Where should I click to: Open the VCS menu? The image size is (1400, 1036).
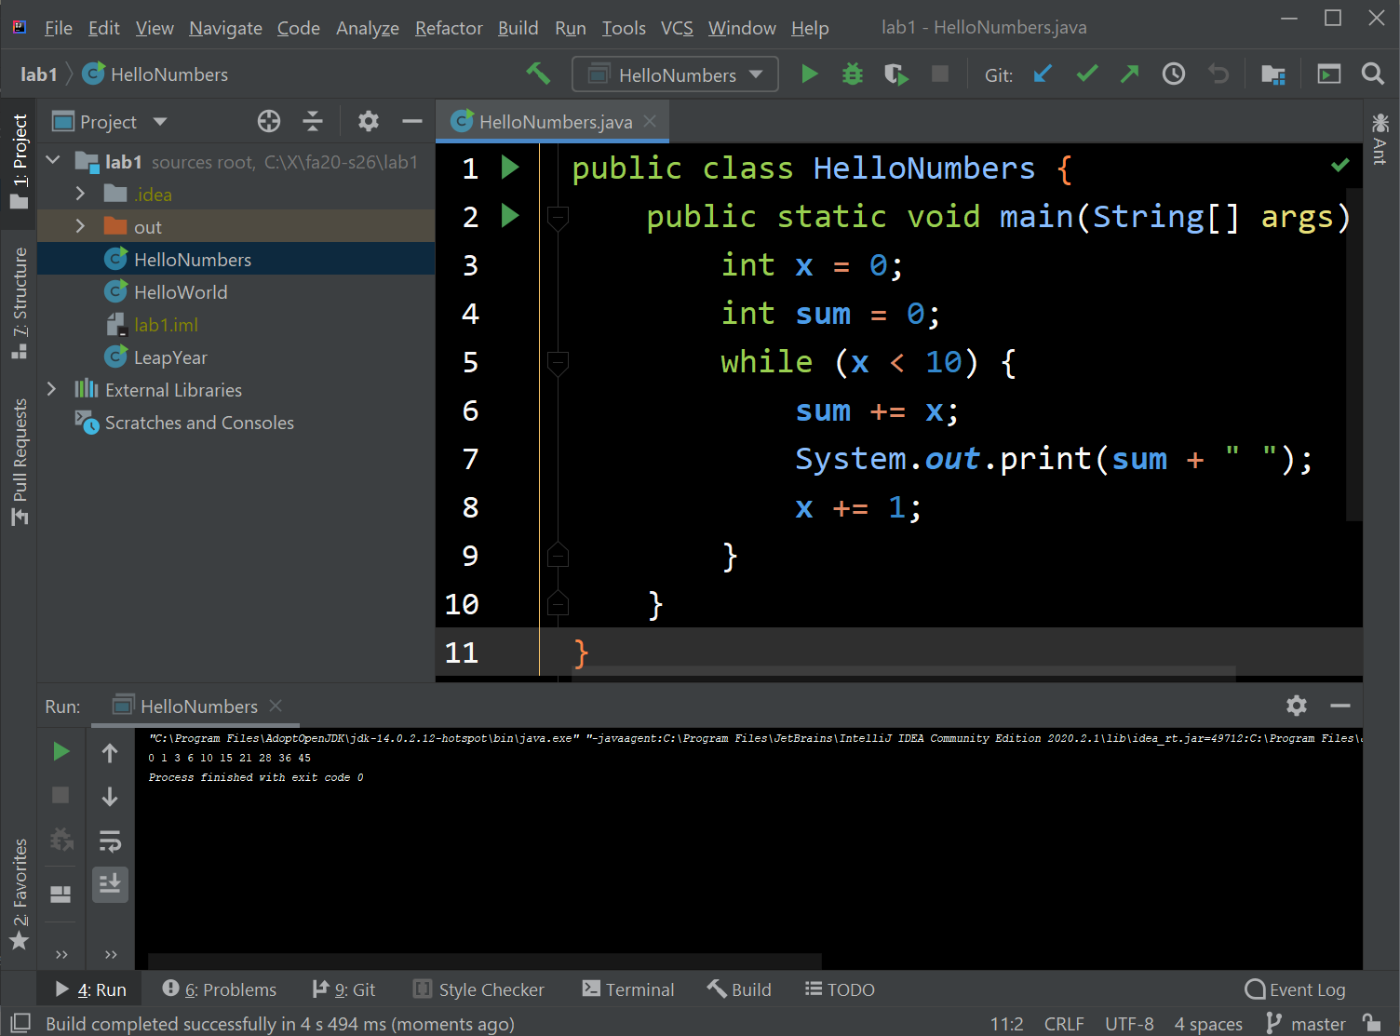coord(677,28)
